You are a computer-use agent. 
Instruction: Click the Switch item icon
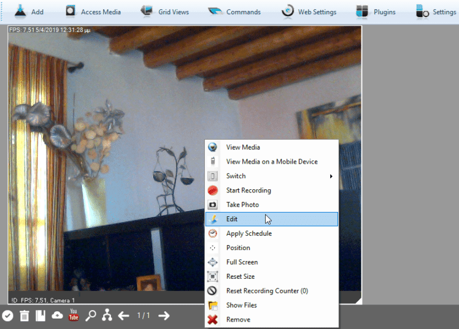[212, 176]
